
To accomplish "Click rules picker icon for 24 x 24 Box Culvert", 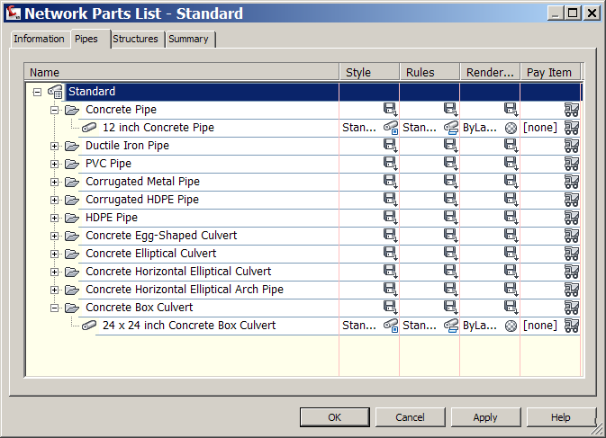I will (x=450, y=326).
